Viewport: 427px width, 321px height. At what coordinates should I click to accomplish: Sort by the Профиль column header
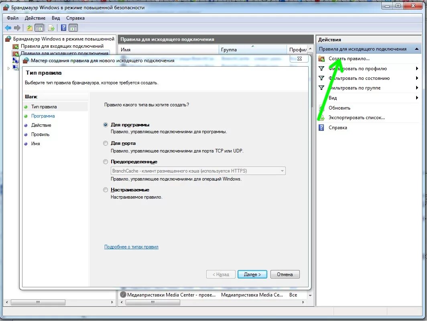point(297,49)
